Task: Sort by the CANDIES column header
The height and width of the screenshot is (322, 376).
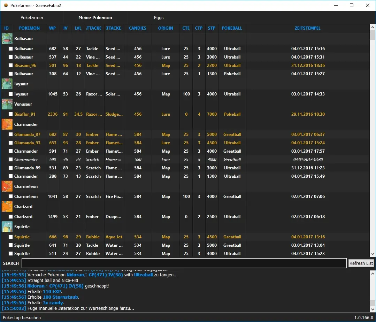Action: point(138,28)
